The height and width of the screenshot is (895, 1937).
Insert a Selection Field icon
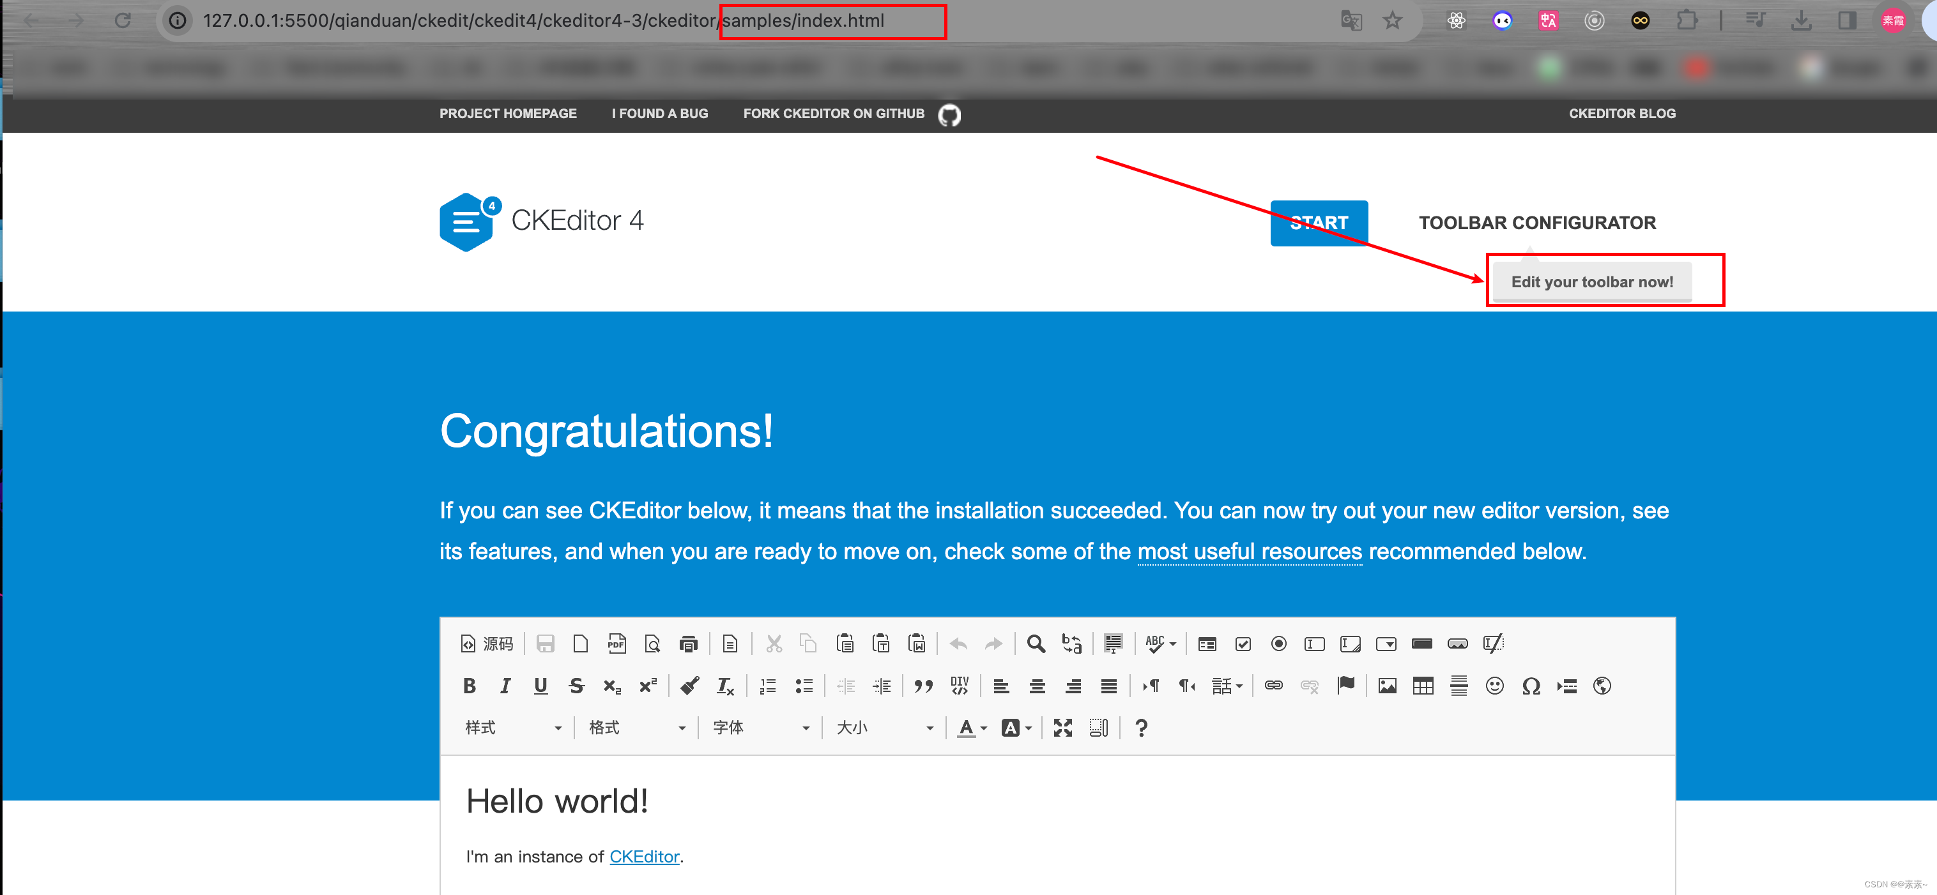1386,644
